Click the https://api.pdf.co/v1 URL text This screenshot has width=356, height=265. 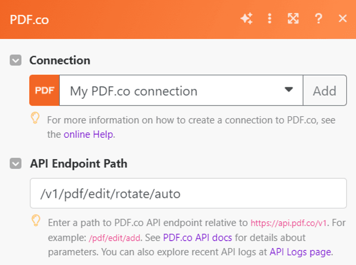[x=288, y=223]
